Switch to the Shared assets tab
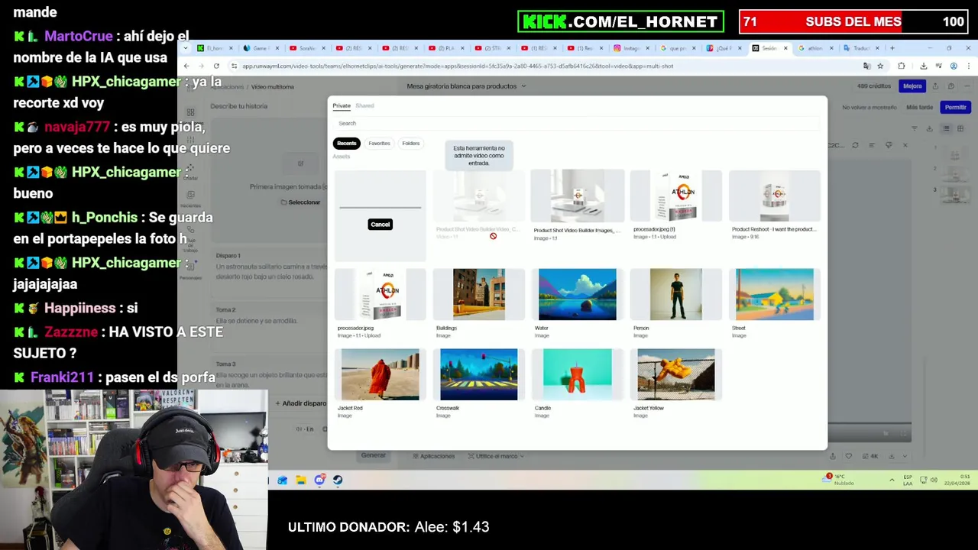978x550 pixels. 364,105
